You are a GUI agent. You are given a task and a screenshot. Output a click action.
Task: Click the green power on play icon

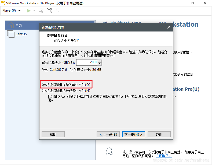[28, 11]
